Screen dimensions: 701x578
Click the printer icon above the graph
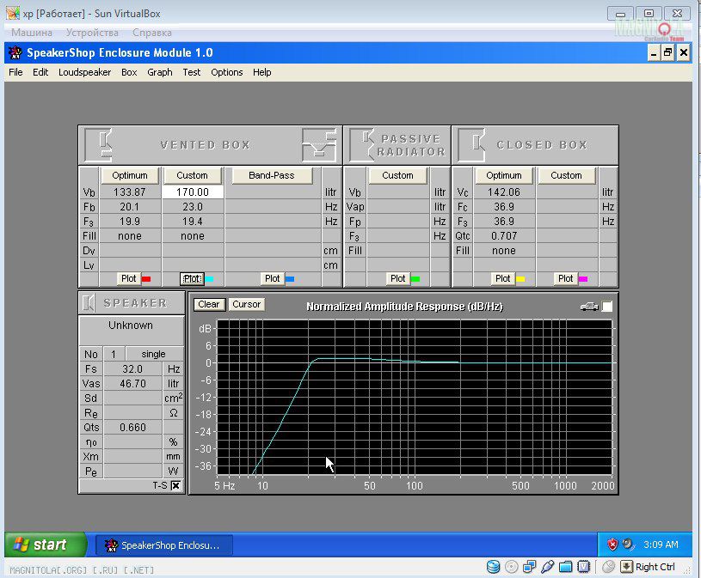[589, 307]
